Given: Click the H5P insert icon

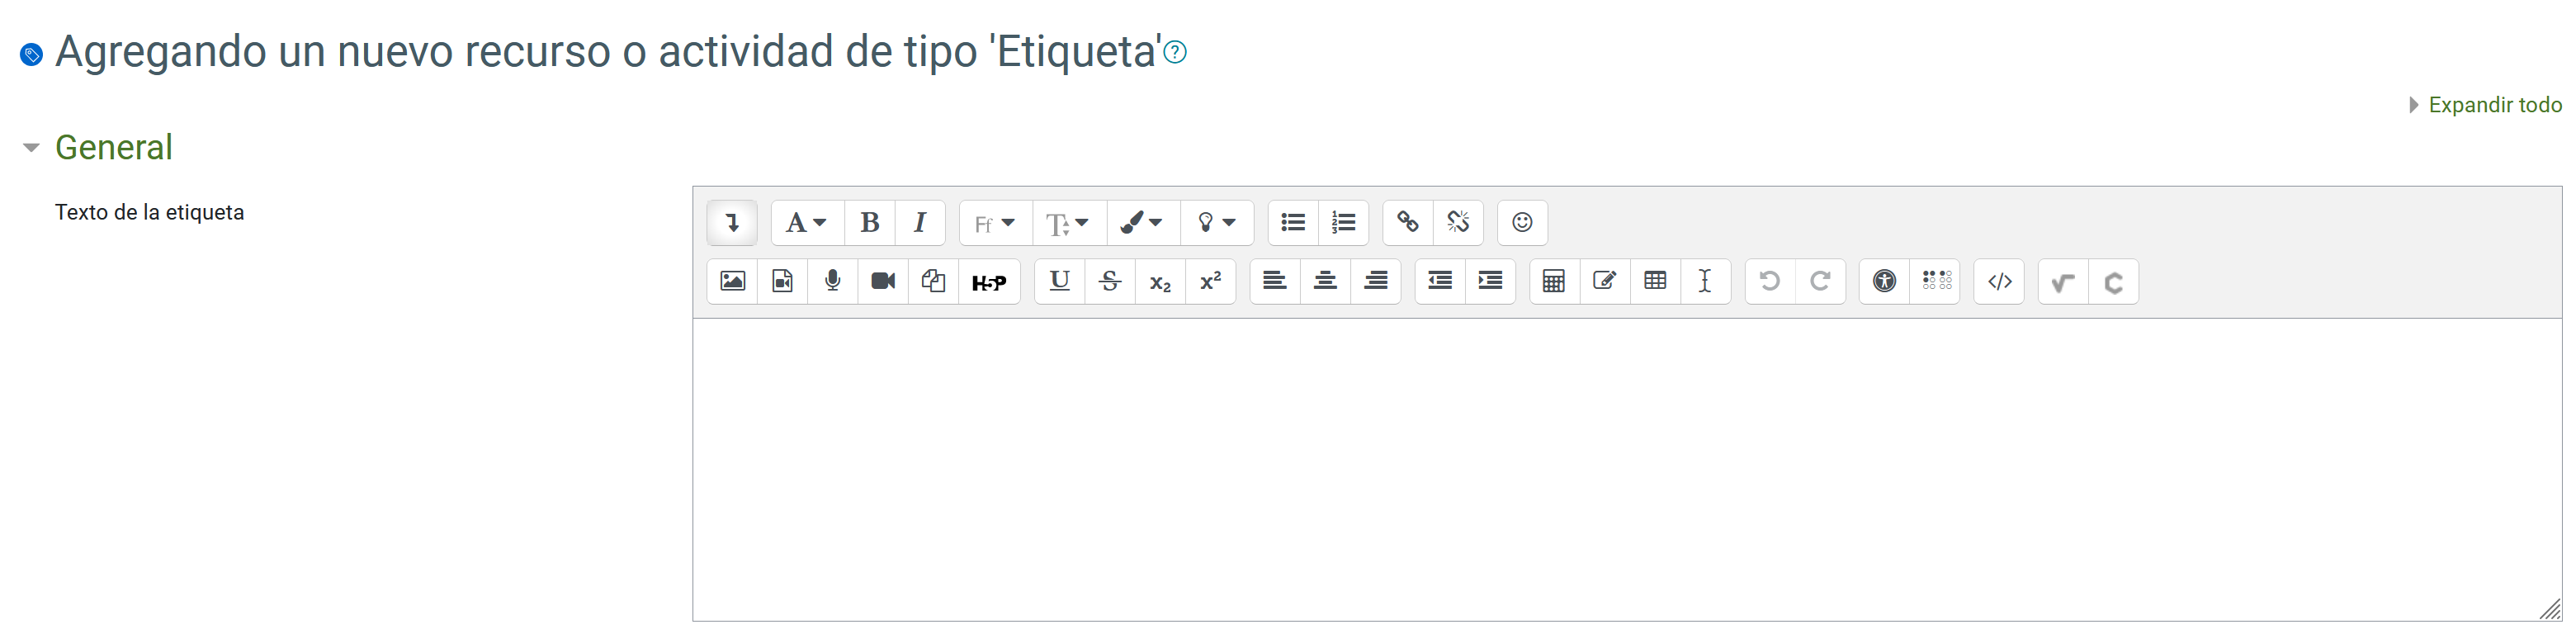Looking at the screenshot, I should (989, 282).
